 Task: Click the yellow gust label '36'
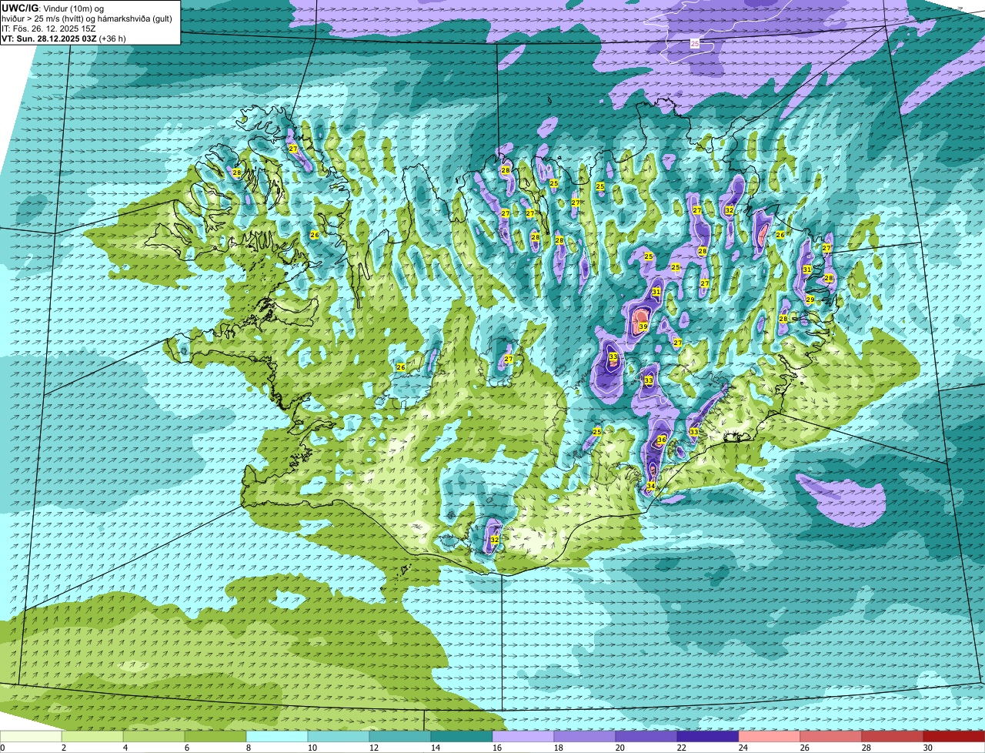(x=662, y=440)
